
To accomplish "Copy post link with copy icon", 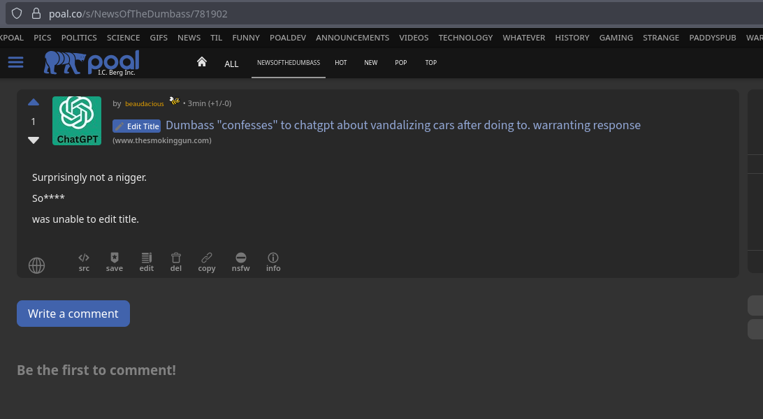I will 207,262.
